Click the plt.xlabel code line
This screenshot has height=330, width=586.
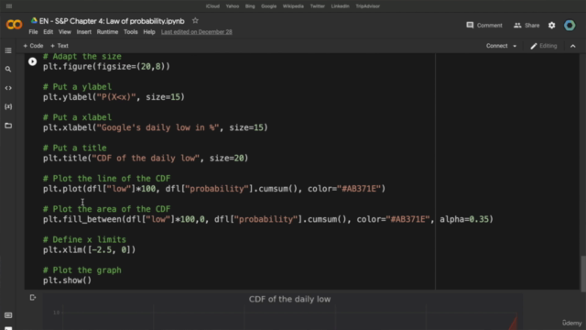[155, 127]
